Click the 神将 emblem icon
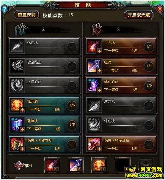This screenshot has width=165, height=180. 19,165
